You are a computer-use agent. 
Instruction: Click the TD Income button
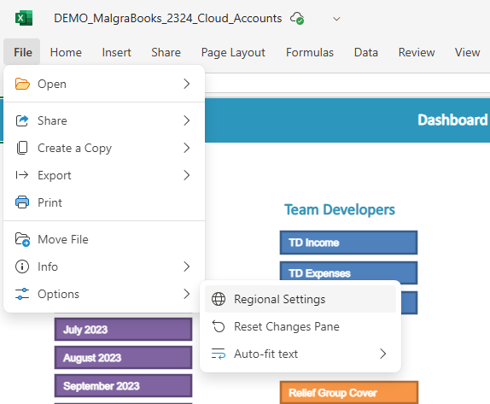tap(348, 243)
